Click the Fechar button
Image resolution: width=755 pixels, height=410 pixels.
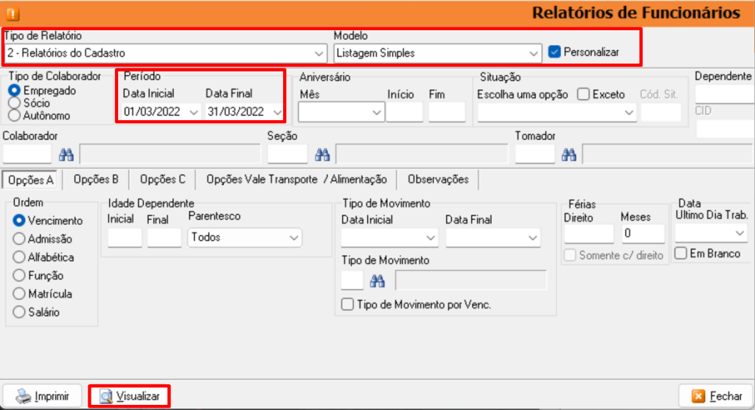click(x=716, y=396)
